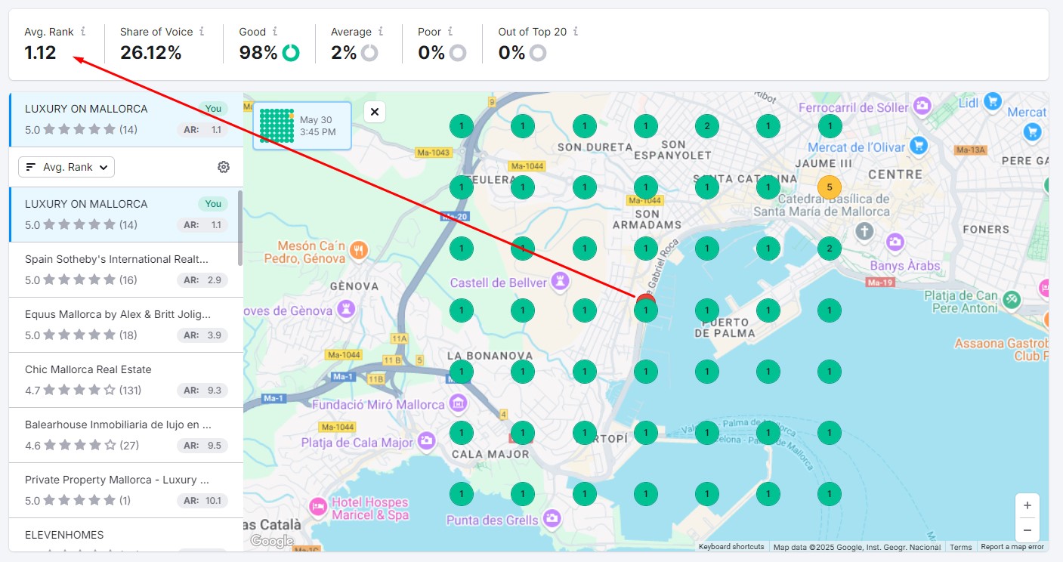Zoom out on the map
The image size is (1063, 562).
click(1027, 530)
